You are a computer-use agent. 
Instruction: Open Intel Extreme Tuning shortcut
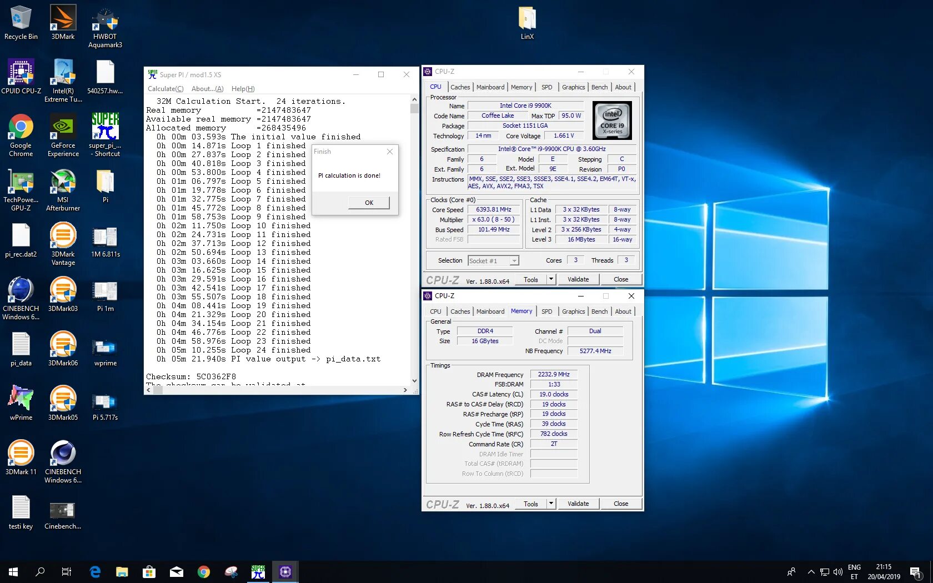[x=63, y=81]
